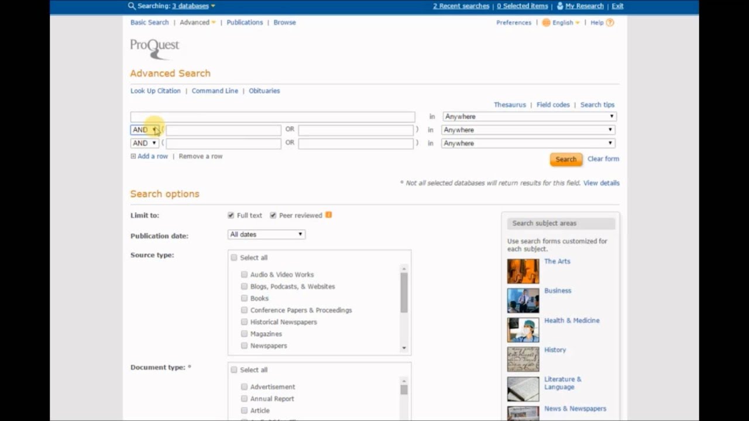Open 0 Selected items link
The image size is (749, 421).
point(523,6)
